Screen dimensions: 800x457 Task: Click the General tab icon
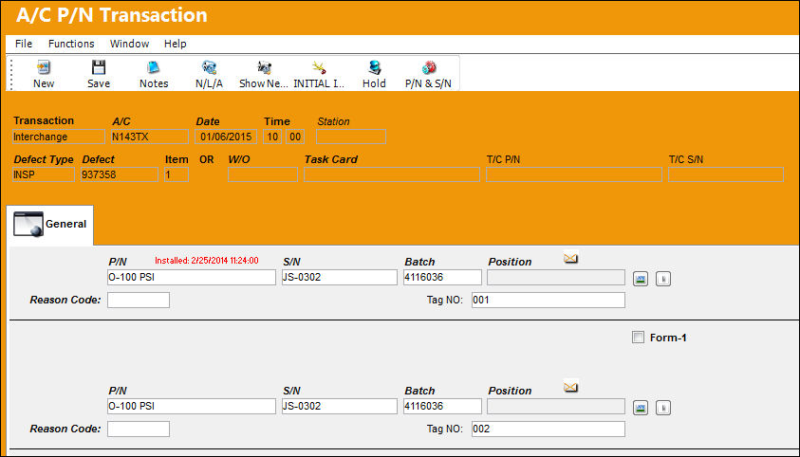pyautogui.click(x=28, y=224)
